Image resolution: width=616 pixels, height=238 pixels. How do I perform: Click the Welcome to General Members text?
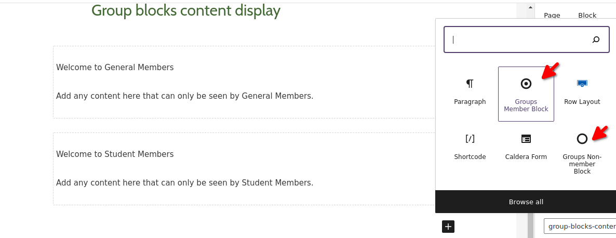click(115, 67)
